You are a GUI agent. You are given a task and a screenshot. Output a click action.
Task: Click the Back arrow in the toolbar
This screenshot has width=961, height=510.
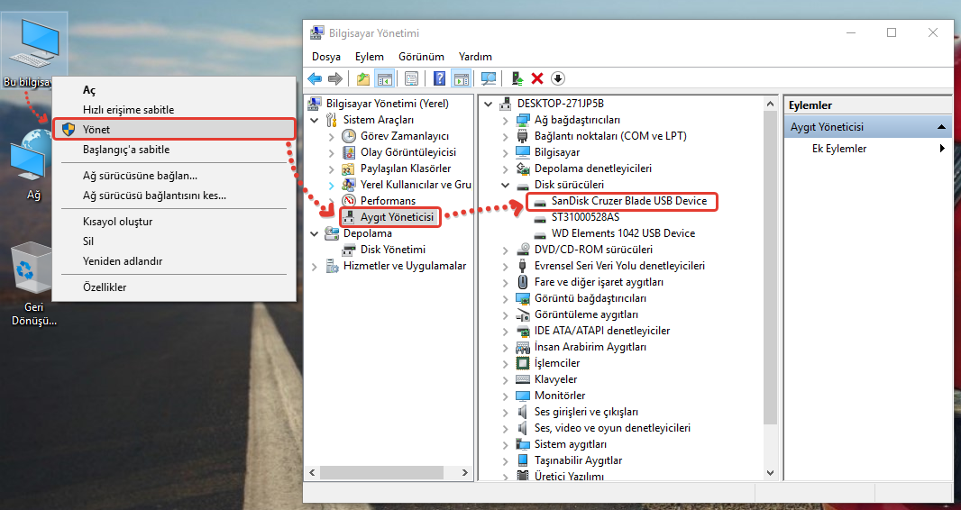(x=315, y=78)
